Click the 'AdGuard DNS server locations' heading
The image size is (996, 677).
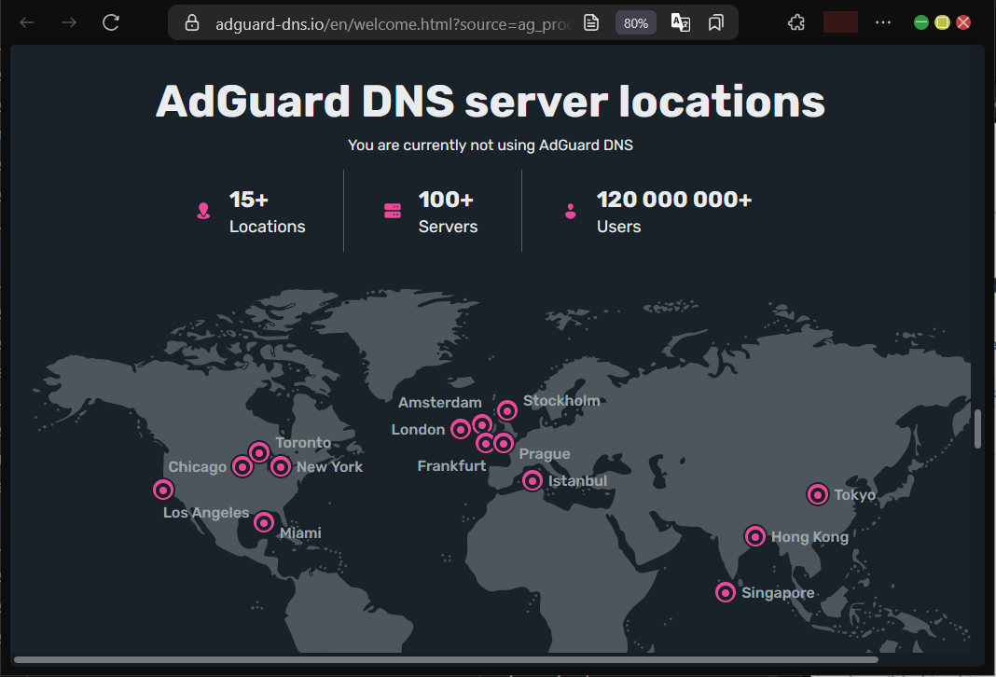tap(491, 102)
